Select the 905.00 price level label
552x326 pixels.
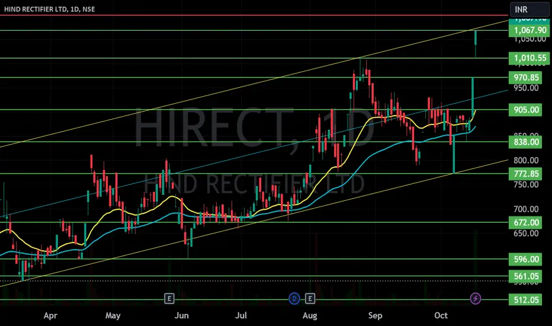(x=525, y=110)
